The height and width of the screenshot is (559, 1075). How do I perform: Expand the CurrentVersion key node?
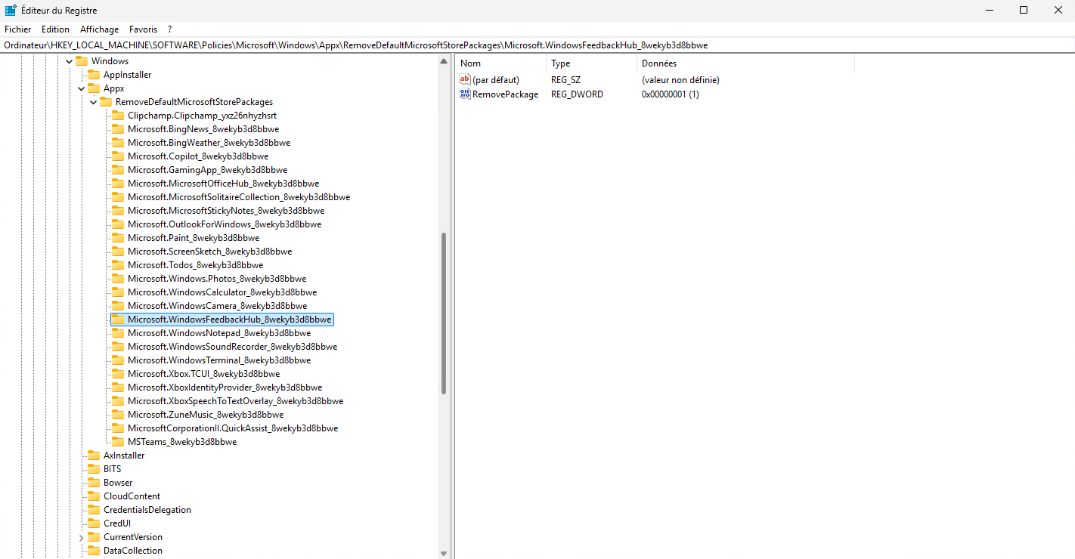tap(82, 537)
